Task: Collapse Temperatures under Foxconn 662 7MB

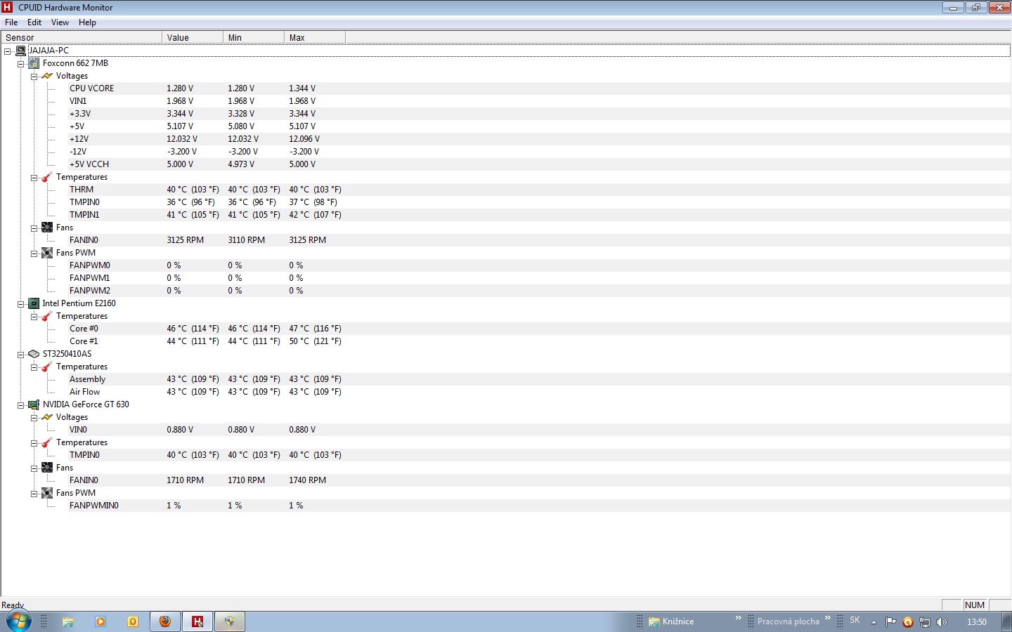Action: 34,178
